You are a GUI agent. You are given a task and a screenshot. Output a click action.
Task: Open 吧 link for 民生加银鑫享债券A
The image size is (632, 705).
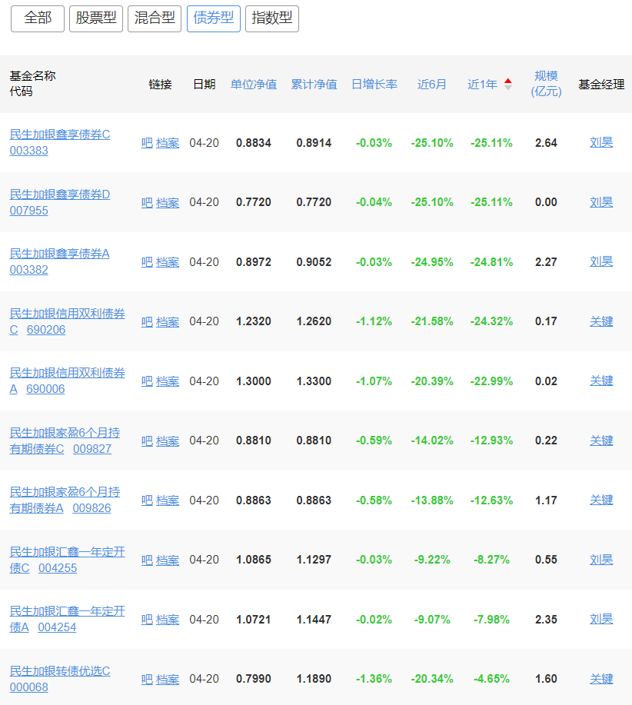(147, 262)
